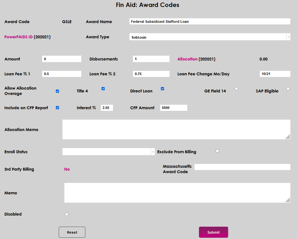Check the SAP Eligible checkbox
297x239 pixels.
click(288, 89)
